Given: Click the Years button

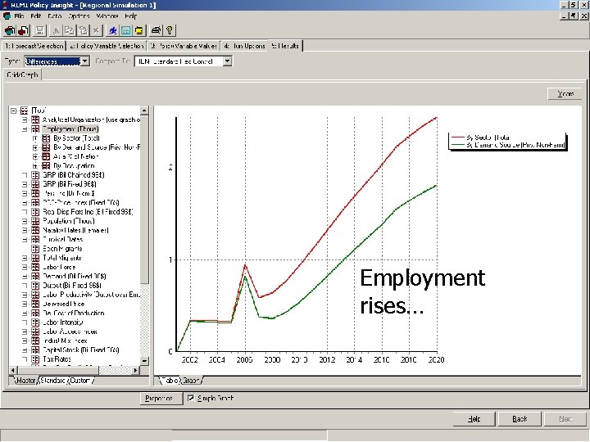Looking at the screenshot, I should coord(565,93).
